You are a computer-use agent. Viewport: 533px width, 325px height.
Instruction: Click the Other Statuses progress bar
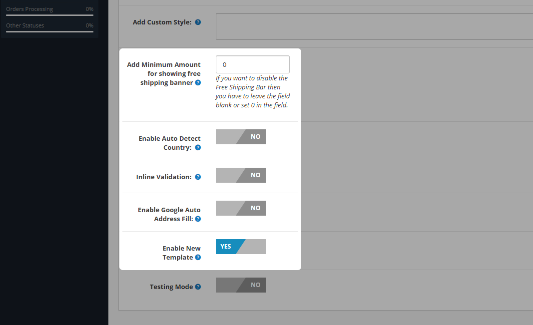pyautogui.click(x=49, y=32)
